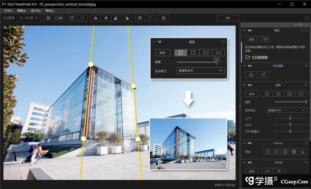Collapse the 水平线 panel triangle

click(x=244, y=163)
